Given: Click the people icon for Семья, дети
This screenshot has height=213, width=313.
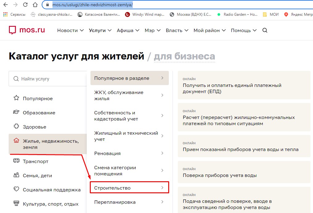Looking at the screenshot, I should point(16,175).
